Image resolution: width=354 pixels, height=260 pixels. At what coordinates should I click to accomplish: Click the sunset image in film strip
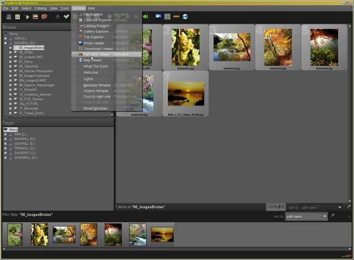[x=162, y=235]
